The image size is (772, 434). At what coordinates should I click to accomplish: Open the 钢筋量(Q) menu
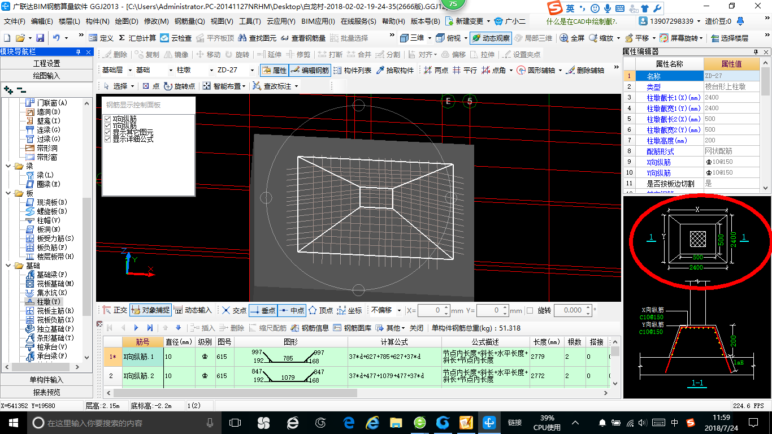(x=189, y=21)
